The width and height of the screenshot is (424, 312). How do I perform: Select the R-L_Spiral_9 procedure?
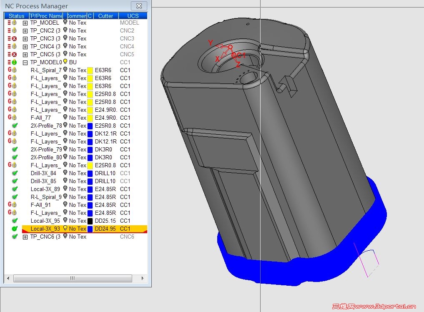(x=46, y=197)
